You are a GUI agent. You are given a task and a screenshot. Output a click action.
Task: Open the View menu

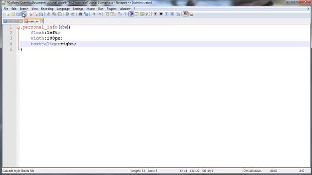35,9
